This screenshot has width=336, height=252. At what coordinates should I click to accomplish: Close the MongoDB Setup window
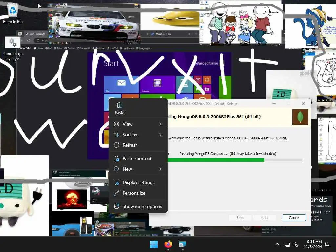tap(304, 103)
